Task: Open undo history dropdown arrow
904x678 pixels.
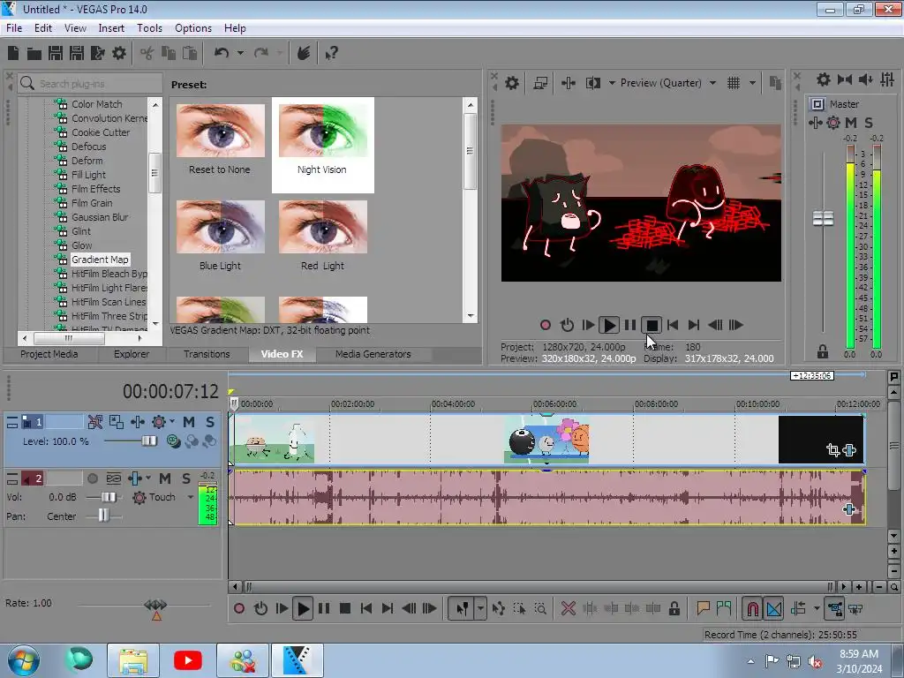Action: tap(240, 54)
